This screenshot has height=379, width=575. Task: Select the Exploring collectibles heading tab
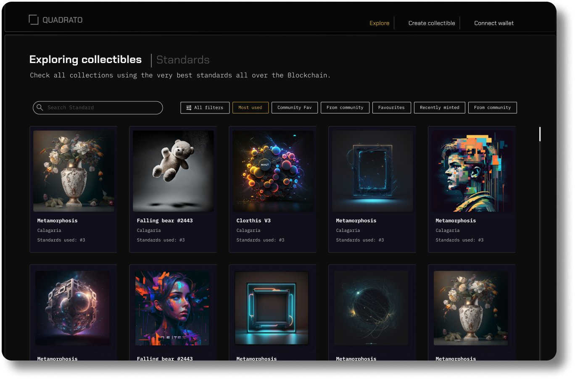[x=85, y=60]
